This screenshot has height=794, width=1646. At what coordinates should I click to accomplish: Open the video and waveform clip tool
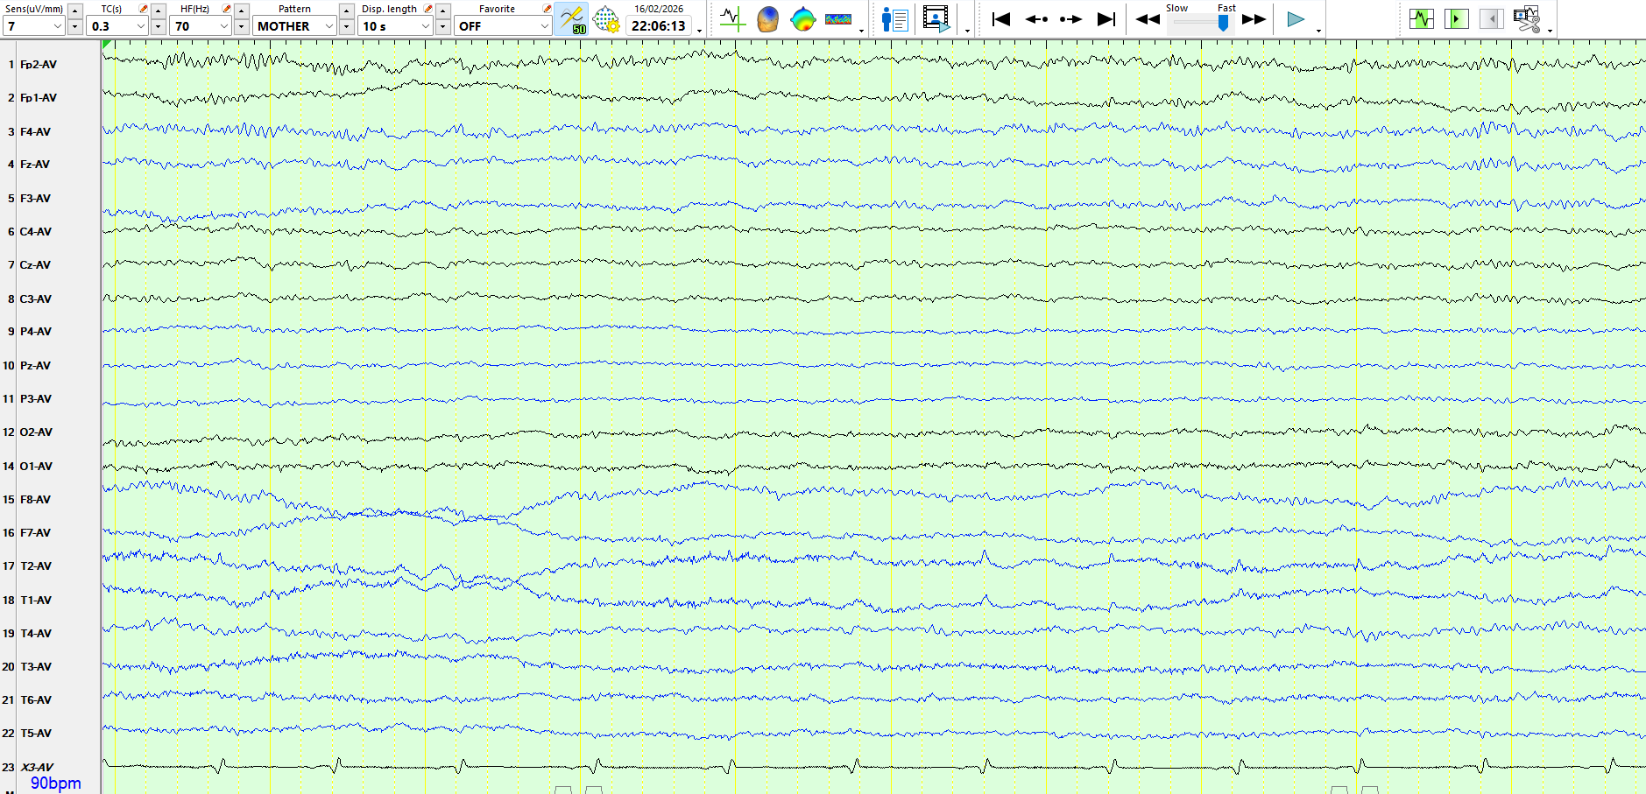point(1527,18)
